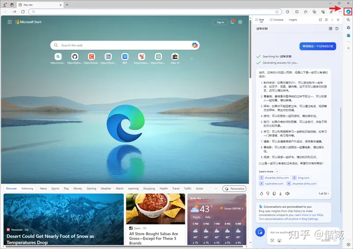Screen dimensions: 353x249
Task: Read the response aloud speaker icon
Action: (x=287, y=194)
